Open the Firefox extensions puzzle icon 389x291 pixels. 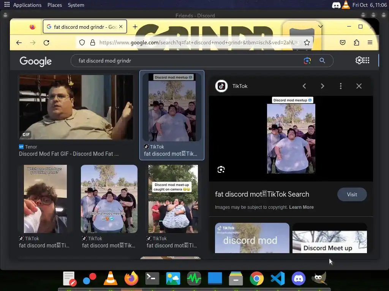(x=356, y=42)
